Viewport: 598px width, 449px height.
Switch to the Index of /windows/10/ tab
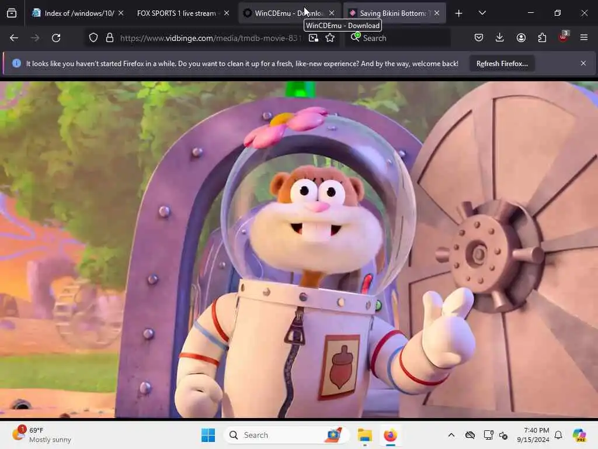[x=79, y=13]
